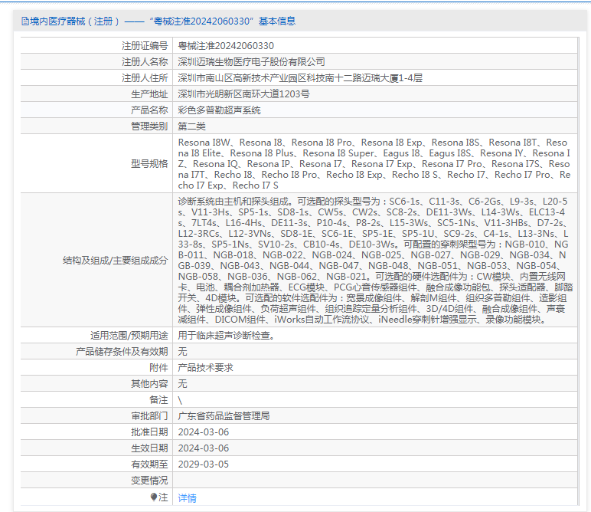This screenshot has width=591, height=512.
Task: Select approving authority 广东省药品监督管理局
Action: point(224,416)
